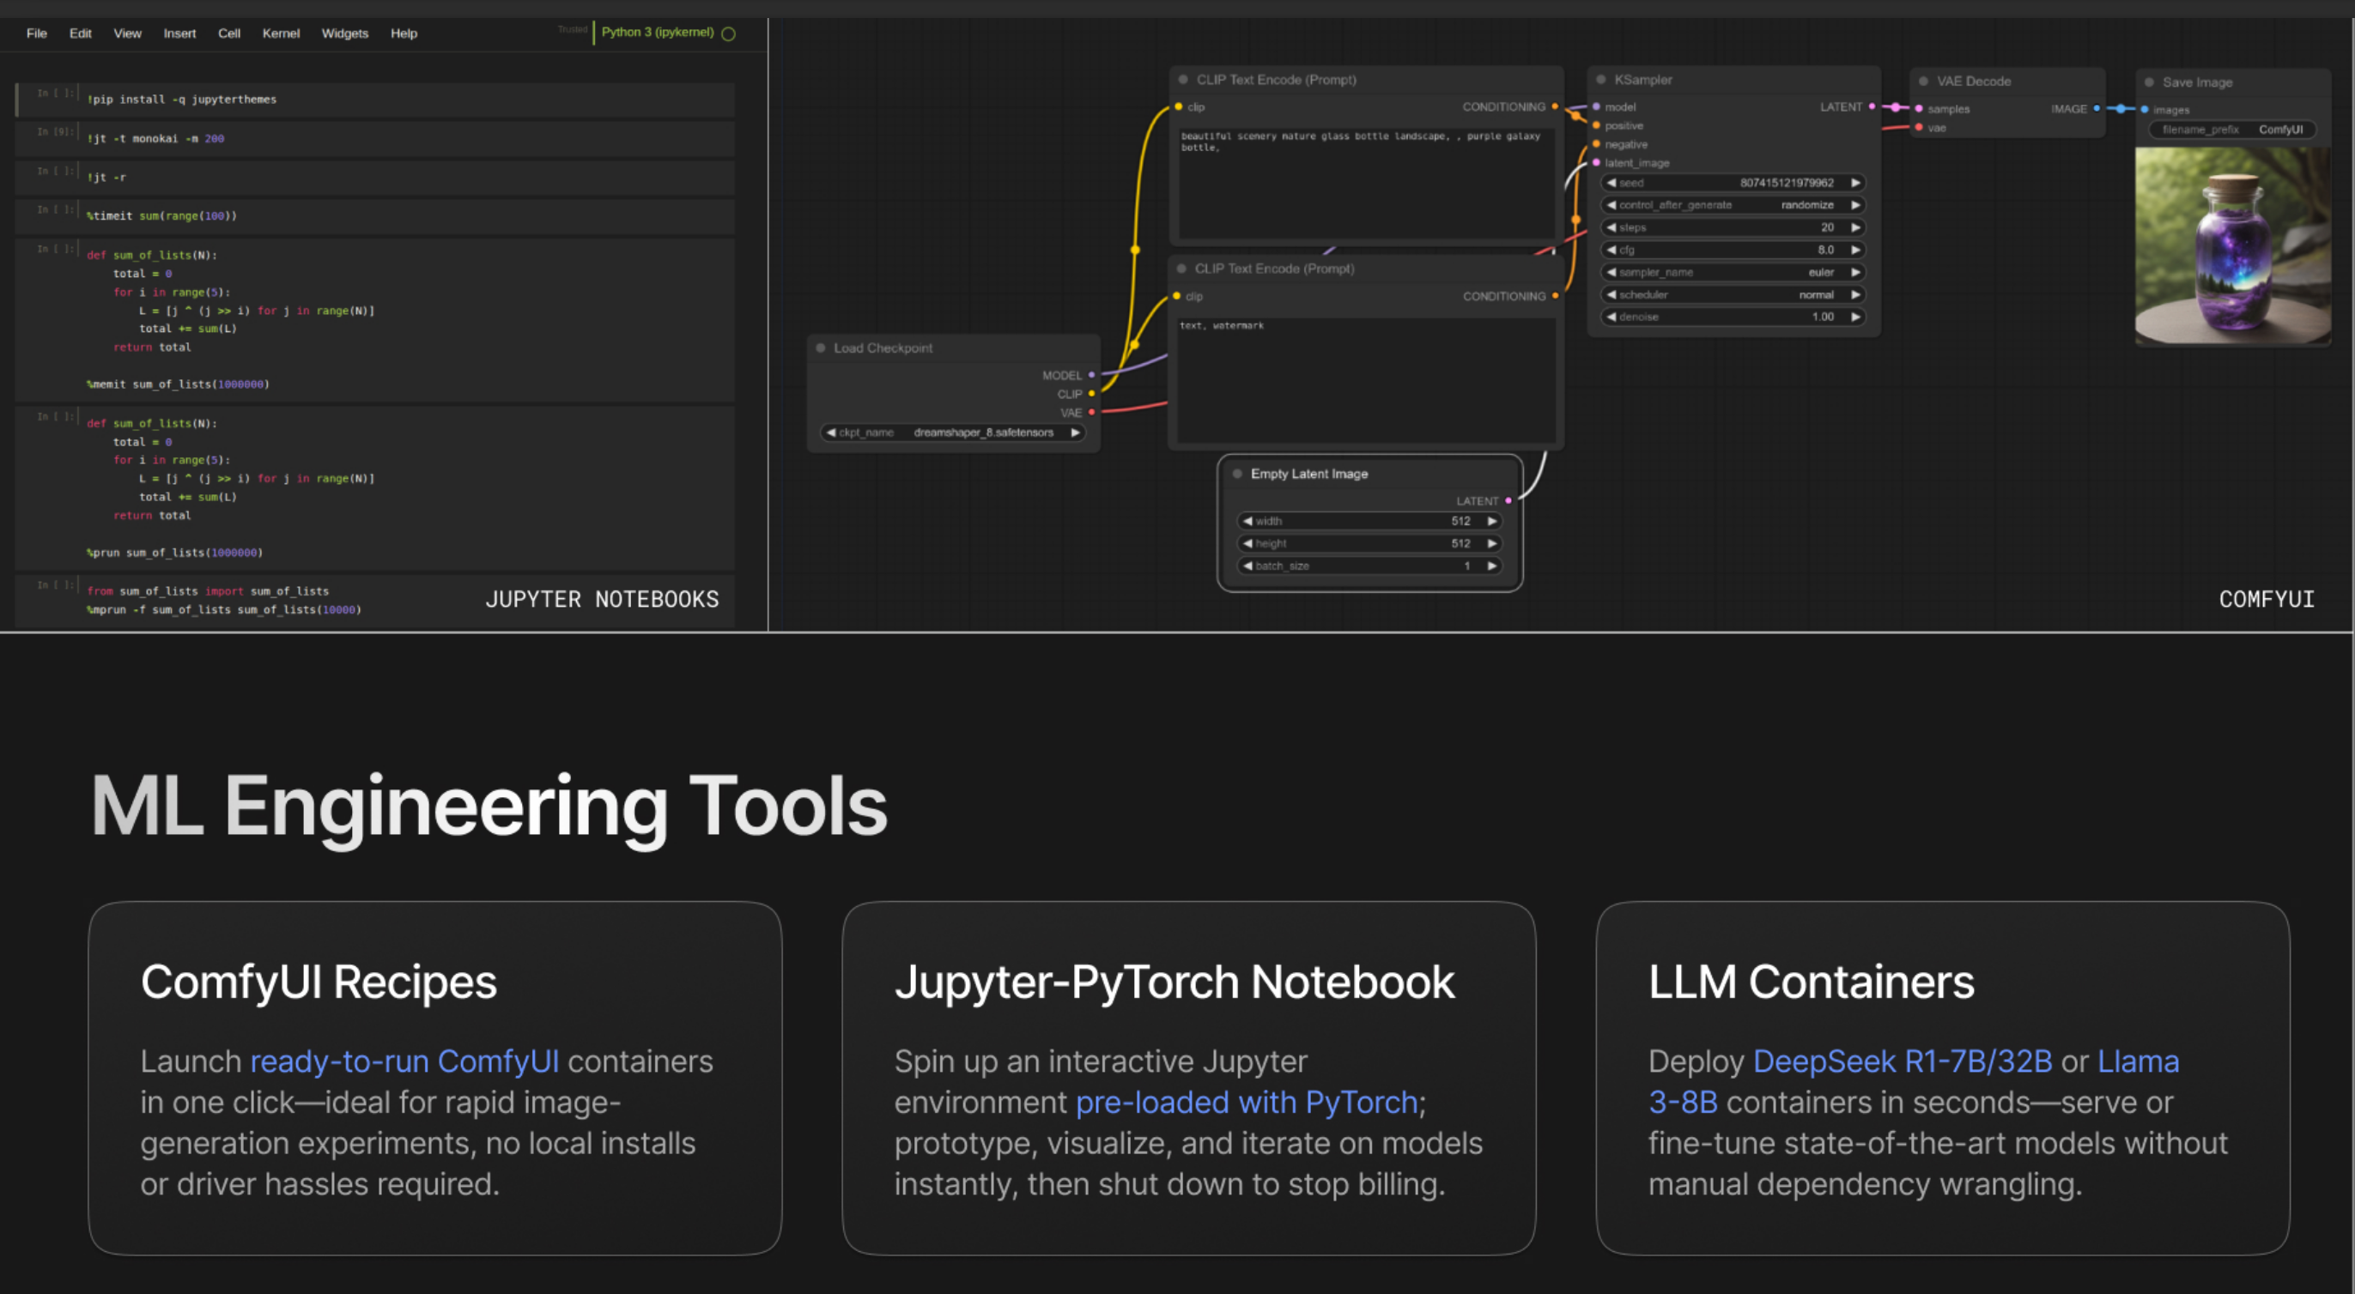Collapse the beautiful scenery CLIP Text Encode node
The width and height of the screenshot is (2355, 1294).
click(x=1183, y=80)
